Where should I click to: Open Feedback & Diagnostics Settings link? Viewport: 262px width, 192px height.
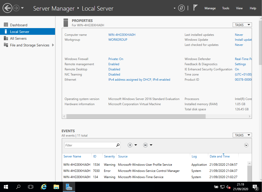[x=240, y=64]
